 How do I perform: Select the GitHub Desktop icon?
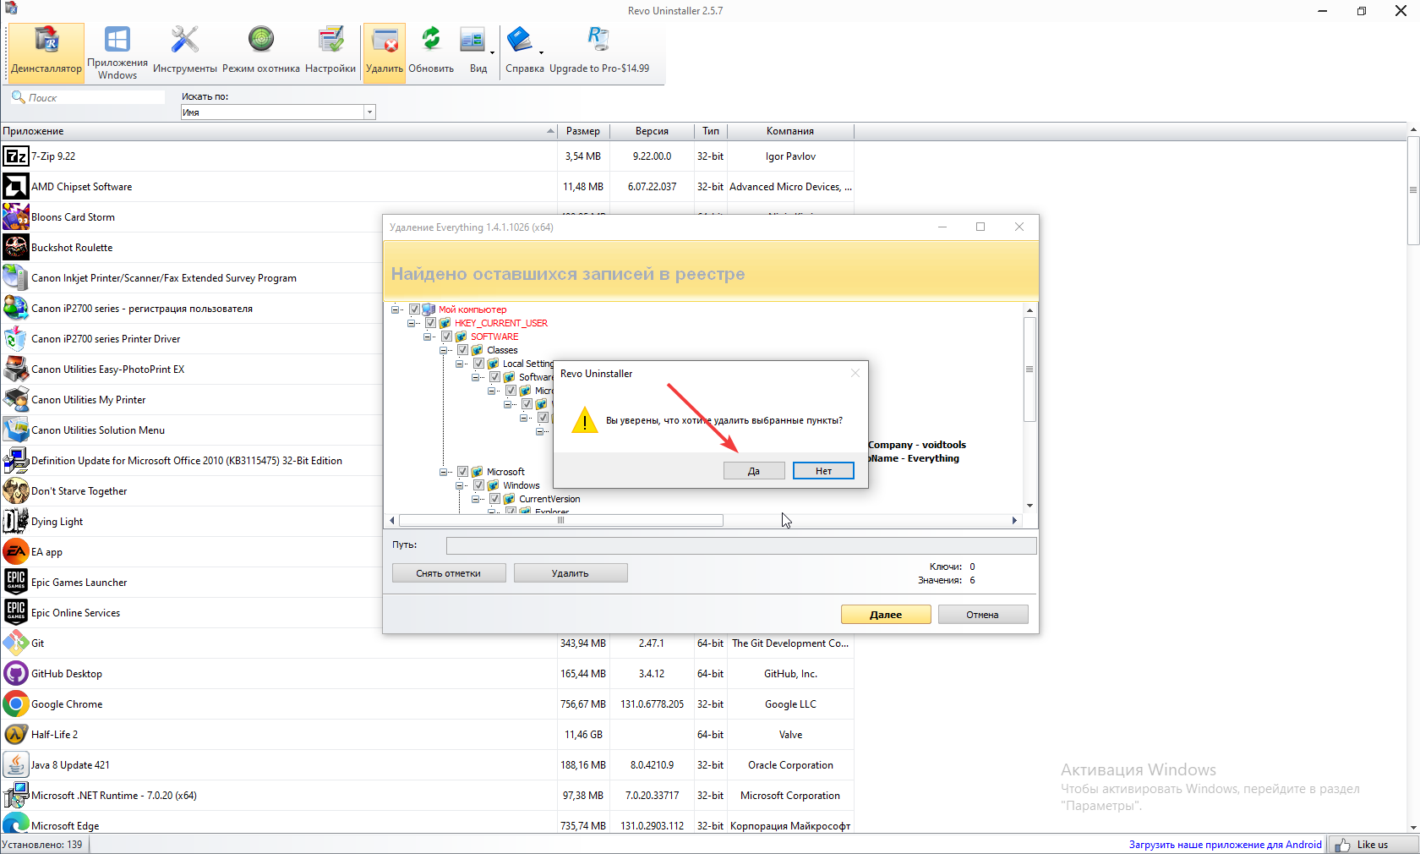click(16, 674)
